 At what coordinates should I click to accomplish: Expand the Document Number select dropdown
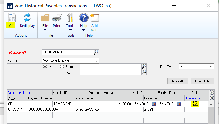coord(96,61)
